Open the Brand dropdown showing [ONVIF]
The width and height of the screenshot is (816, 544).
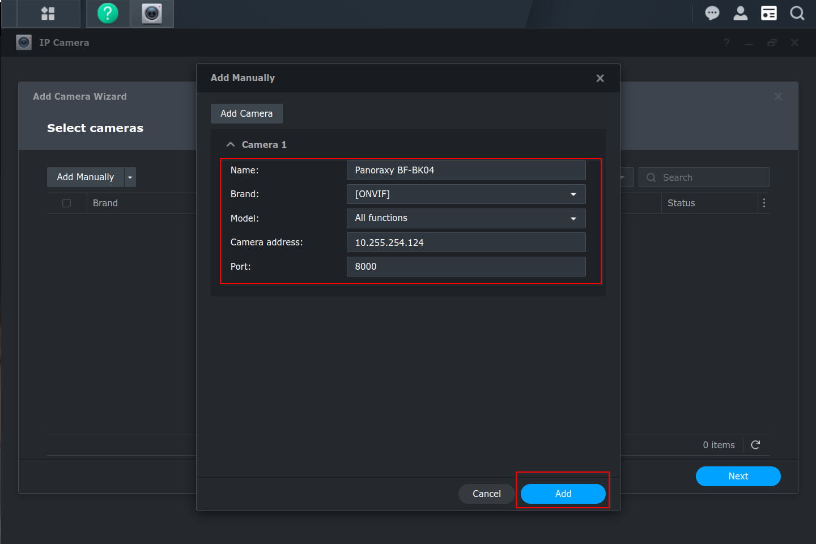(466, 194)
